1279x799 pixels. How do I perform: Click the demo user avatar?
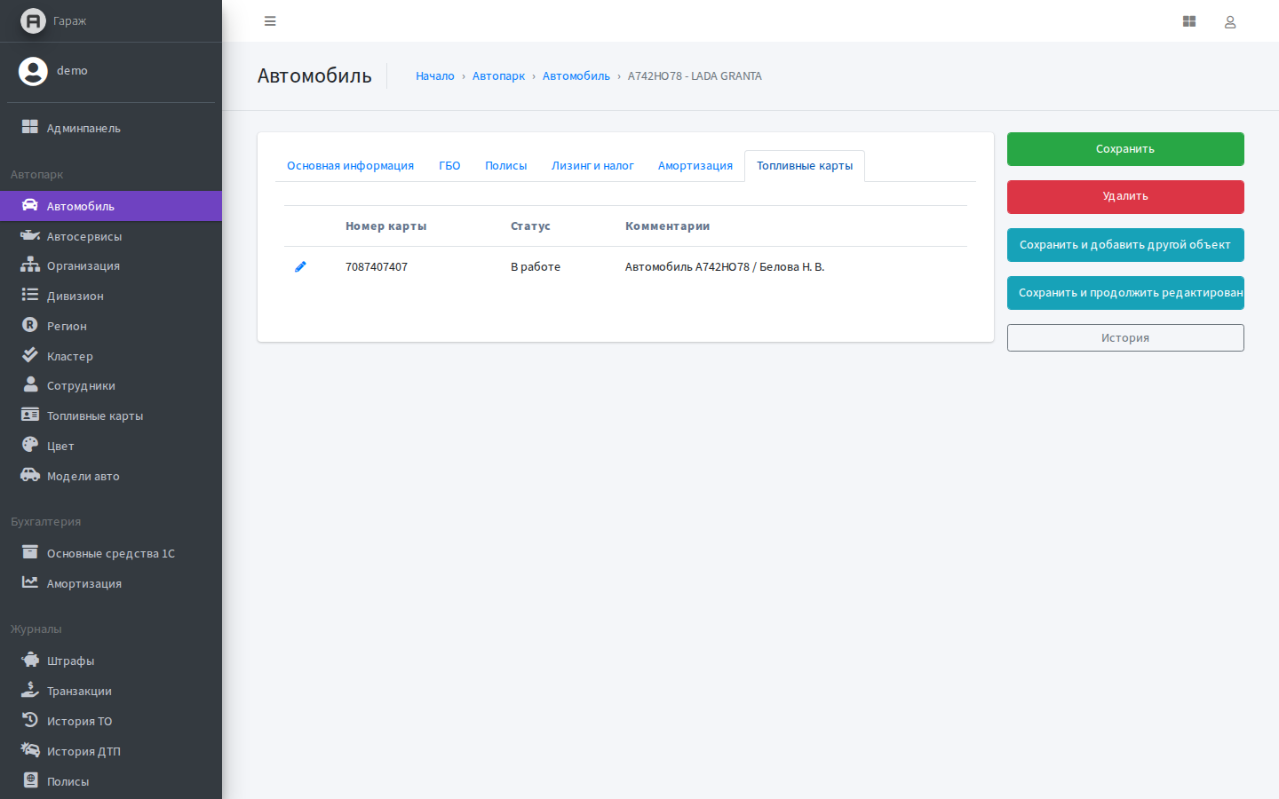pyautogui.click(x=33, y=71)
